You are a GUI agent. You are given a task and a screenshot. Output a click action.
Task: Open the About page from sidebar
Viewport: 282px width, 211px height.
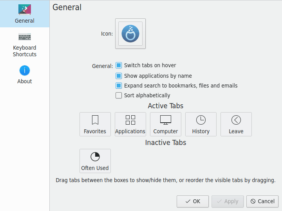tap(25, 75)
